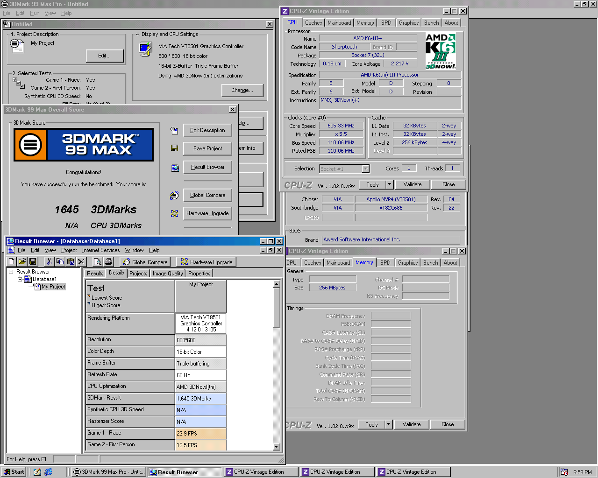The image size is (598, 478).
Task: Click the 3DMark 99 MAX banner logo
Action: [x=84, y=145]
